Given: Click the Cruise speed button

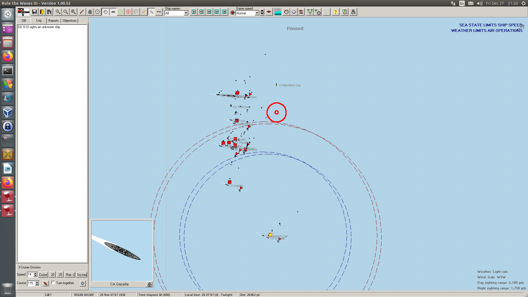Looking at the screenshot, I should (x=43, y=274).
